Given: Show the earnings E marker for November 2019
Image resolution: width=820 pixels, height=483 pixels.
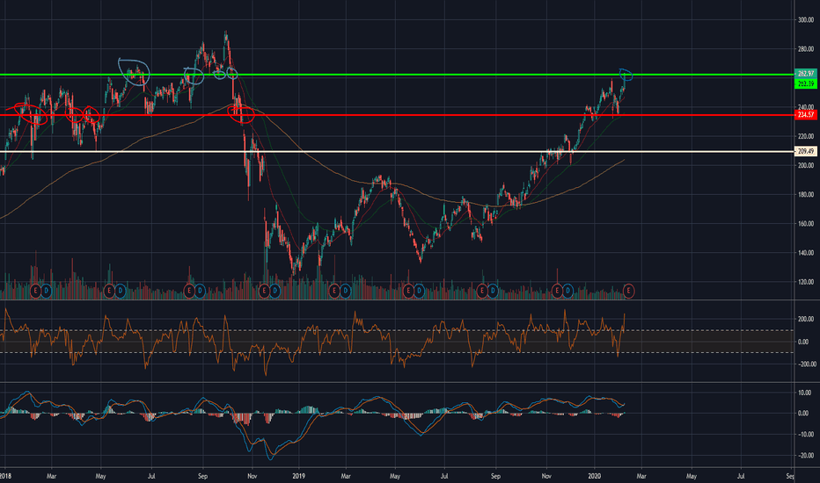Looking at the screenshot, I should [558, 291].
